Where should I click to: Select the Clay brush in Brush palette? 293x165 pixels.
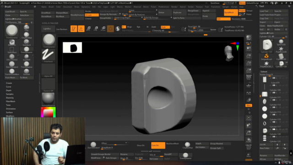click(x=27, y=28)
